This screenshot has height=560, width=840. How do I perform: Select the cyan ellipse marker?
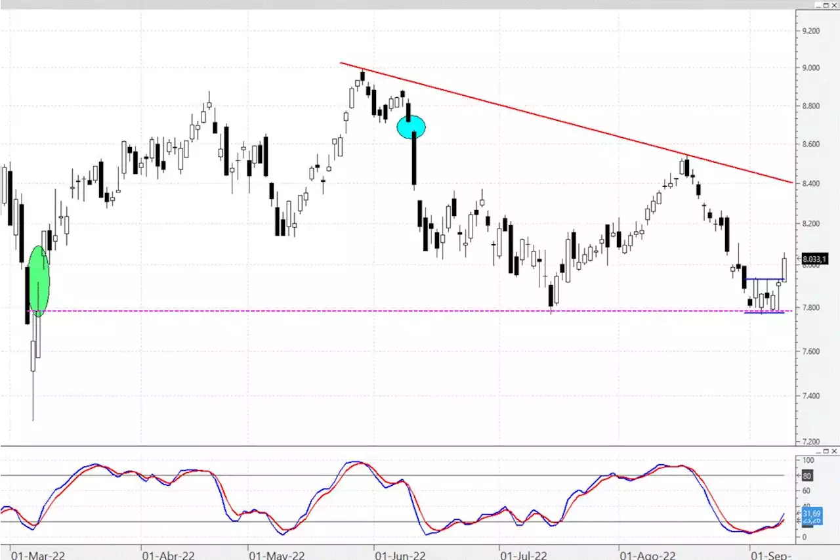[x=411, y=127]
